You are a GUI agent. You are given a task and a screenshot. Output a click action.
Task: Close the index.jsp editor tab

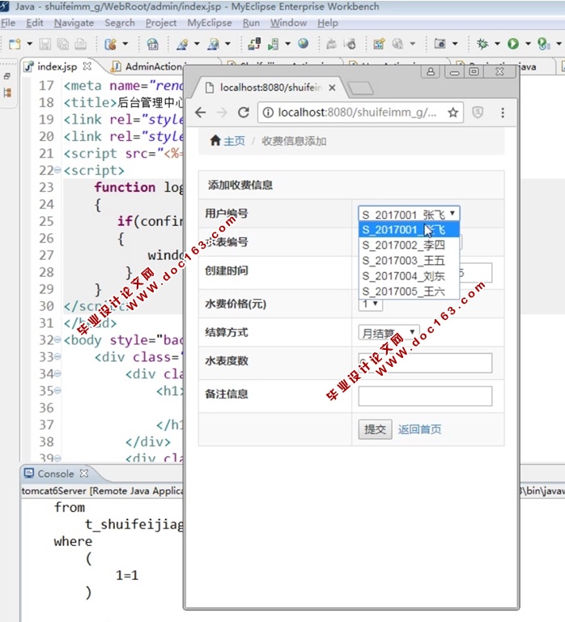87,66
